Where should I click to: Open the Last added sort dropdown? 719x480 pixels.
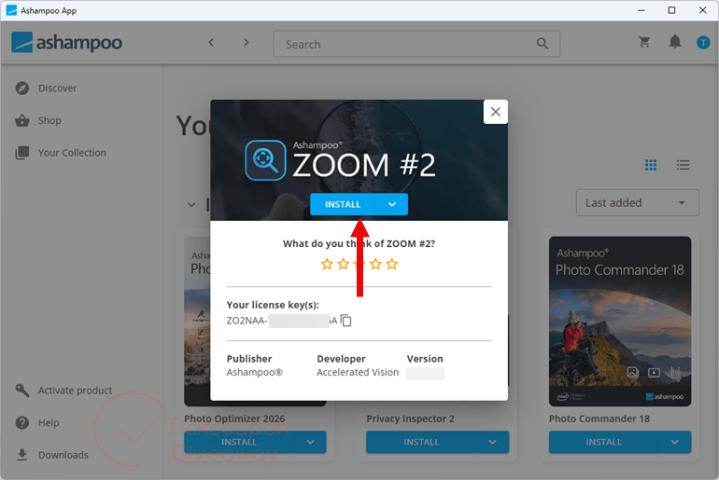coord(638,202)
